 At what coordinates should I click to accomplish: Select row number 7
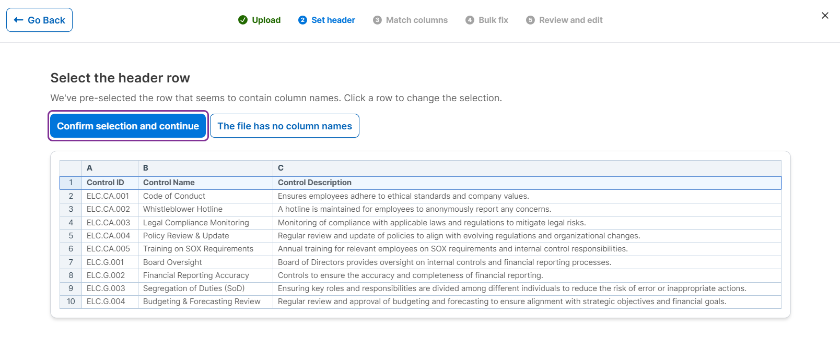tap(71, 262)
